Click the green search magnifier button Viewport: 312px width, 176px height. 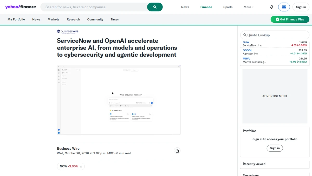point(155,7)
